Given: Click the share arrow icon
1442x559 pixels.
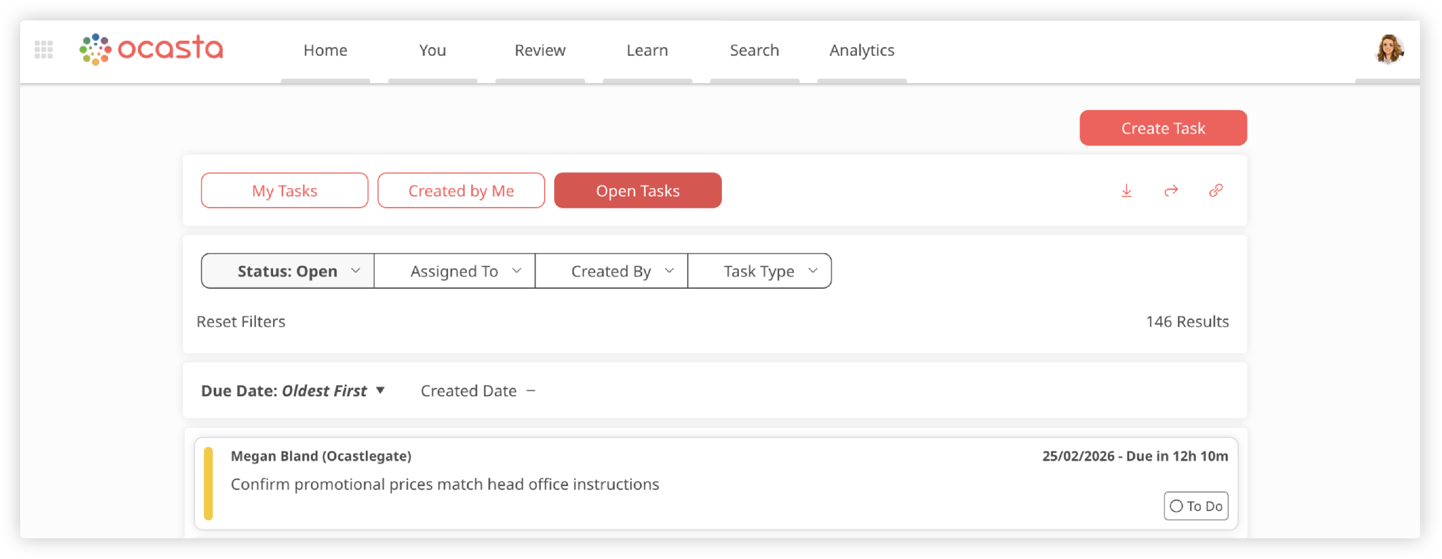Looking at the screenshot, I should tap(1171, 191).
